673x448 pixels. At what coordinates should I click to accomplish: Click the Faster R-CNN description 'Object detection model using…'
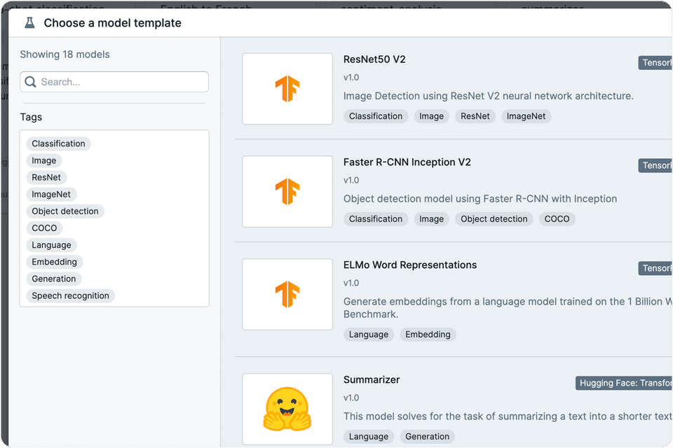click(x=480, y=199)
